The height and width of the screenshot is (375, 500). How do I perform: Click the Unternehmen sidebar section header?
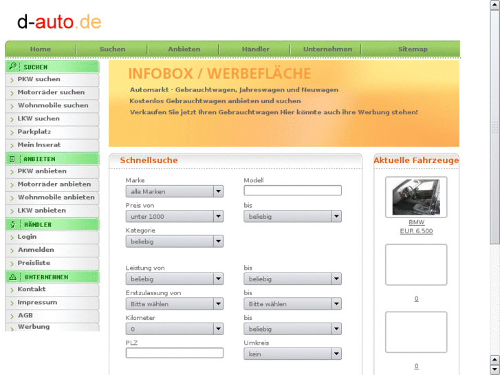(x=52, y=277)
